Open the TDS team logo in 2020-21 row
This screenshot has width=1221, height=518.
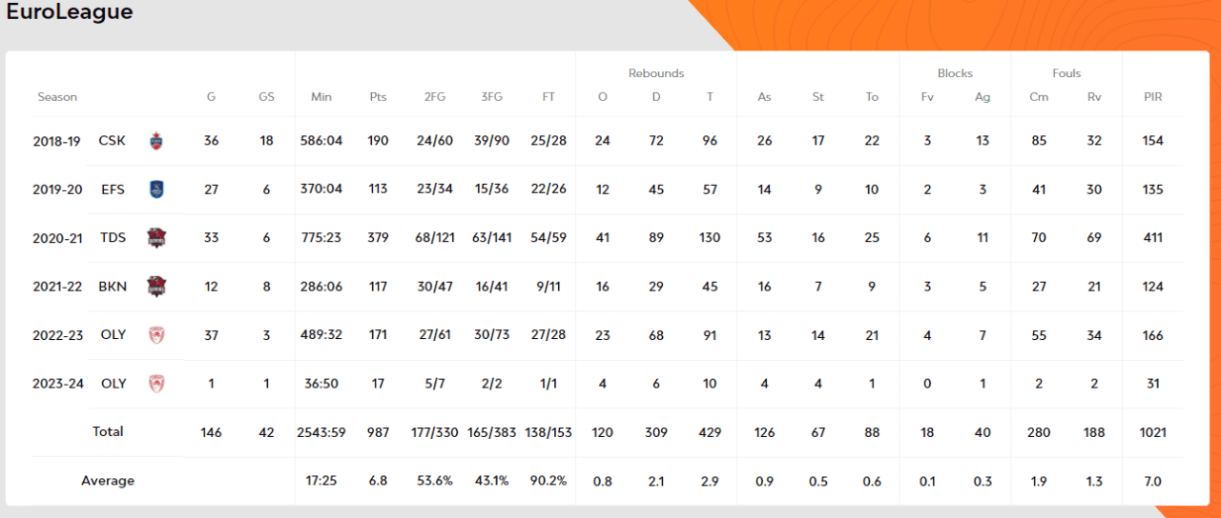tap(156, 238)
